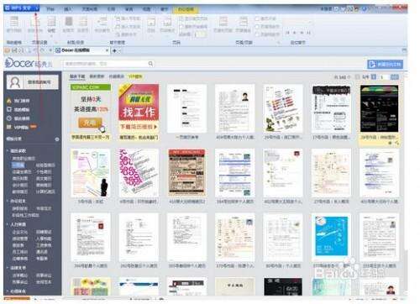Click the undo arrow in quick access toolbar

(x=35, y=50)
